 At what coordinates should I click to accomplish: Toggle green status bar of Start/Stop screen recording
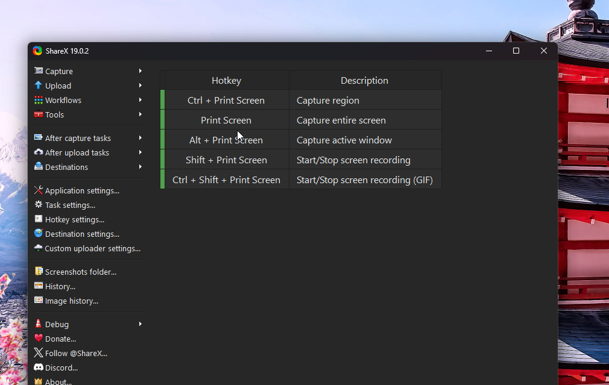(x=162, y=160)
